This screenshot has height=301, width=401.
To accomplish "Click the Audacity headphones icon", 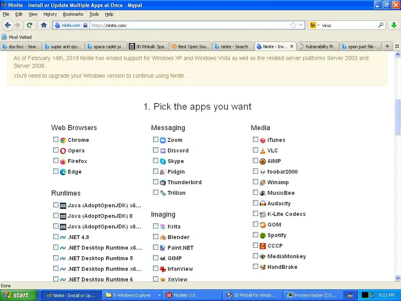I will pos(263,203).
